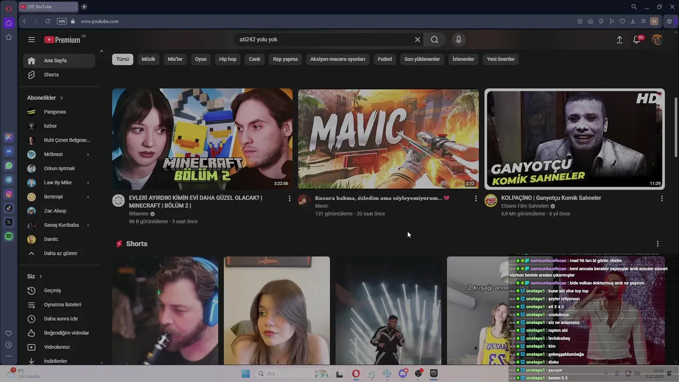Open Shorts from the left sidebar
The height and width of the screenshot is (382, 679).
(59, 75)
